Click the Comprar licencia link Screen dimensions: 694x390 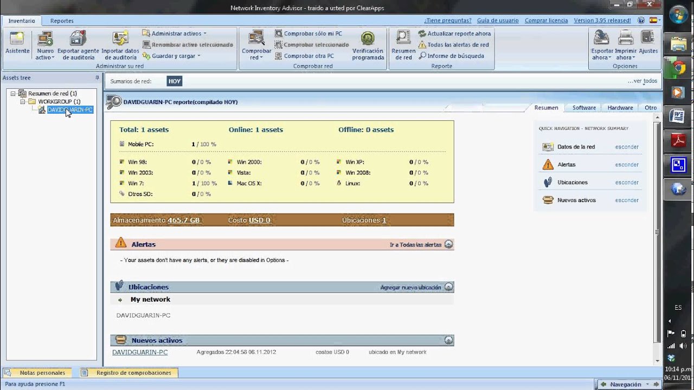(x=547, y=21)
